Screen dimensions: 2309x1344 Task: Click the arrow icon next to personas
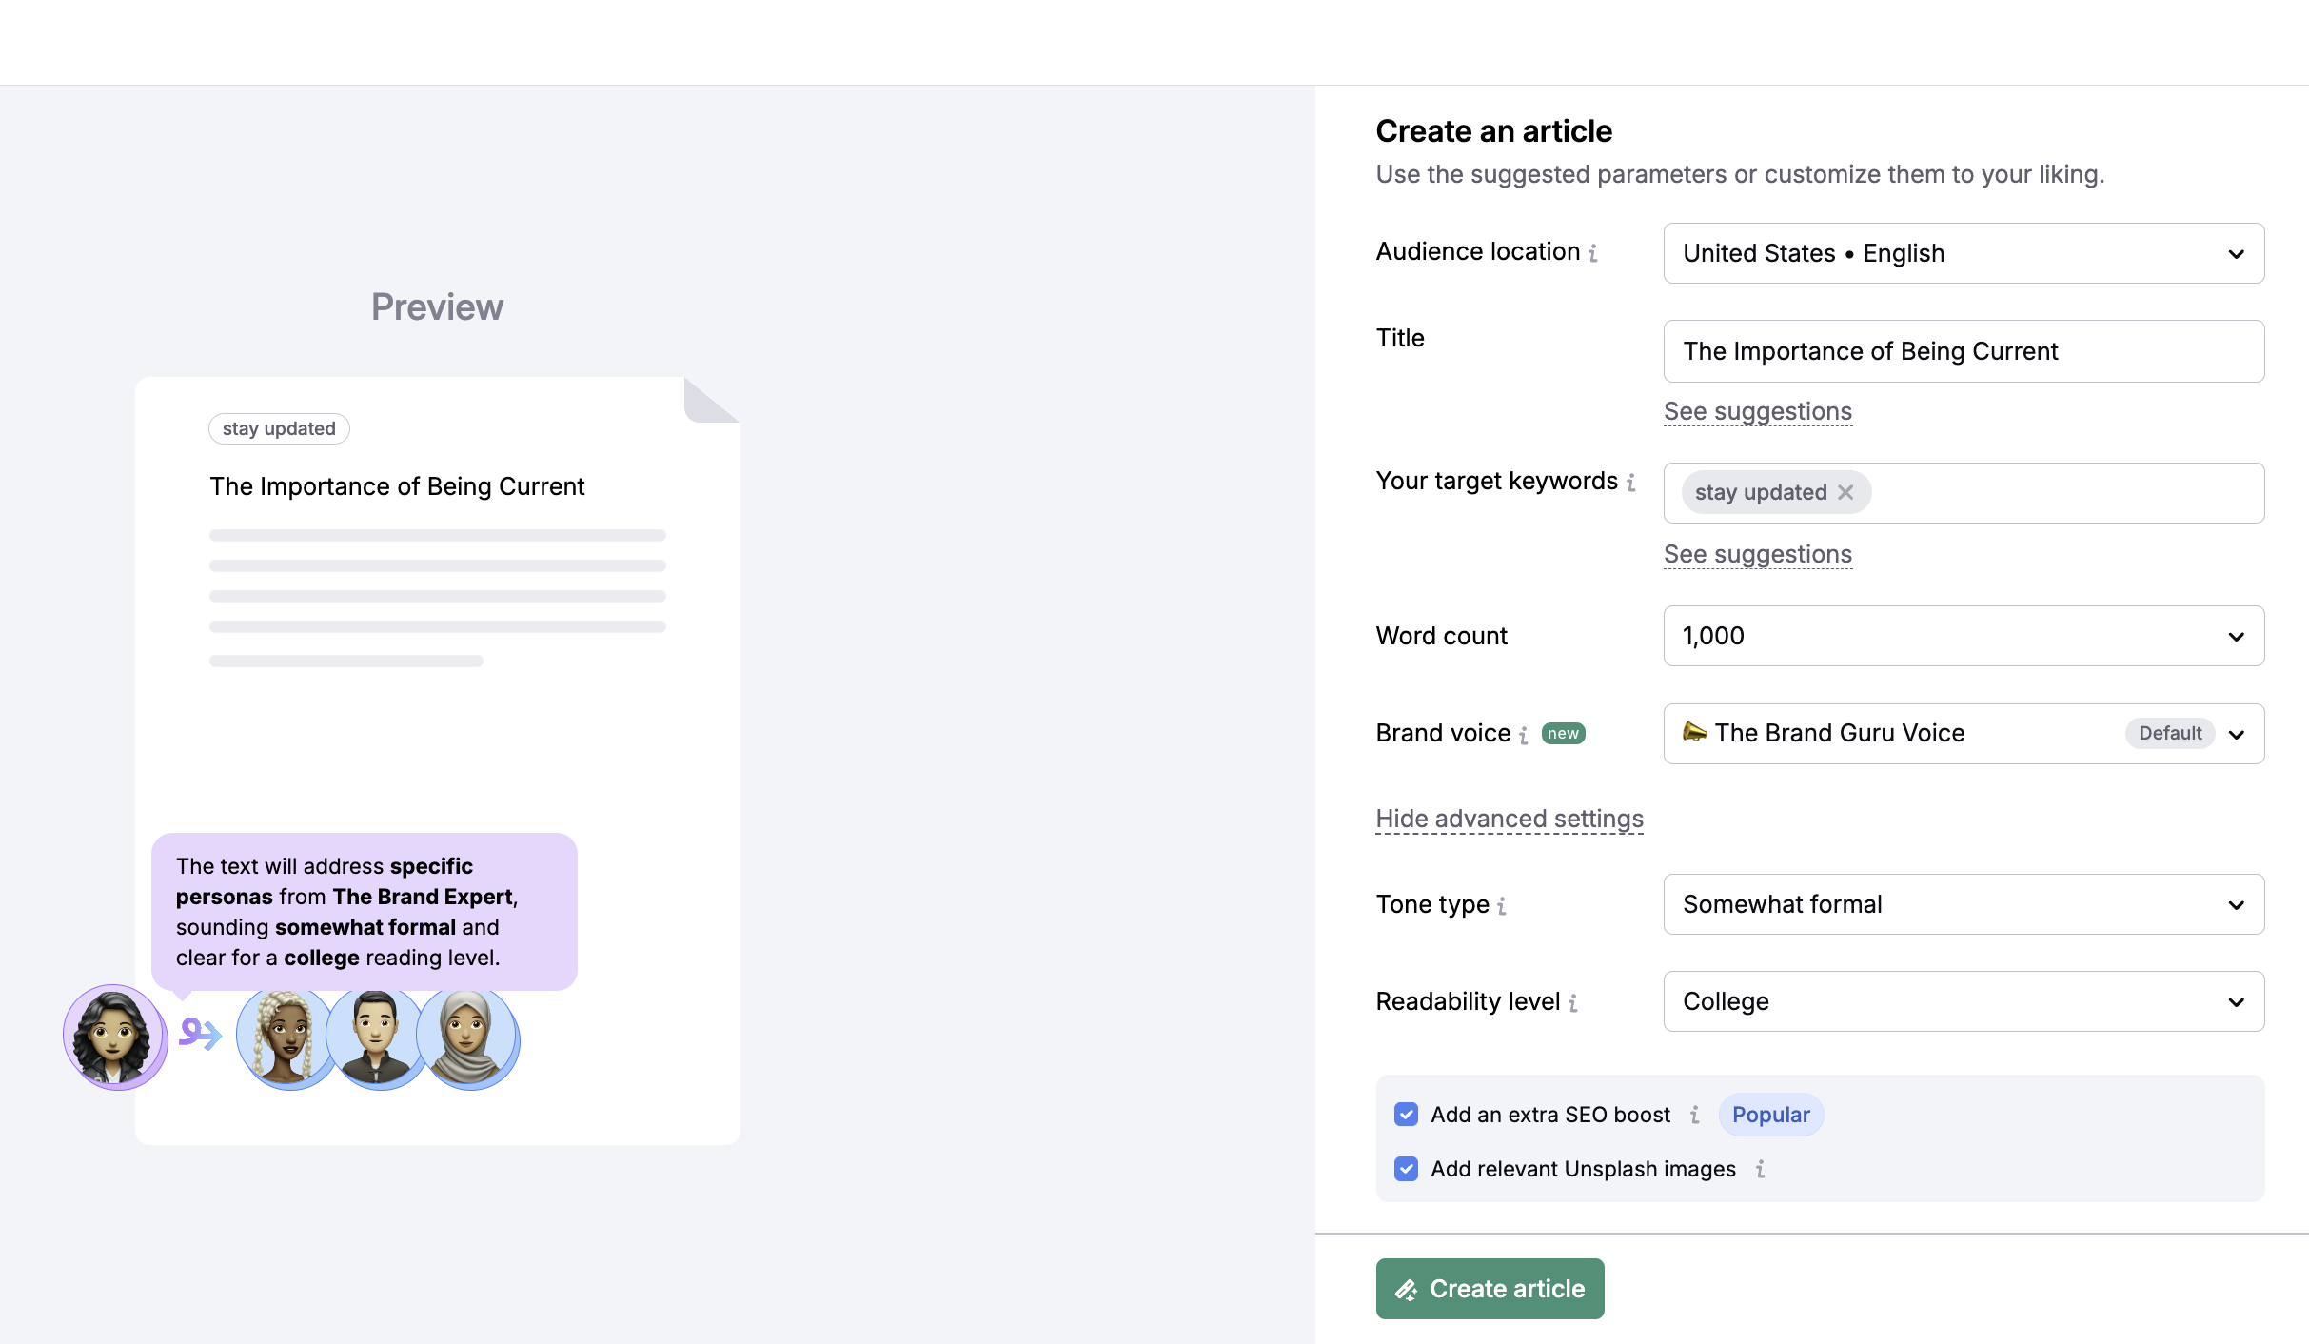(200, 1034)
